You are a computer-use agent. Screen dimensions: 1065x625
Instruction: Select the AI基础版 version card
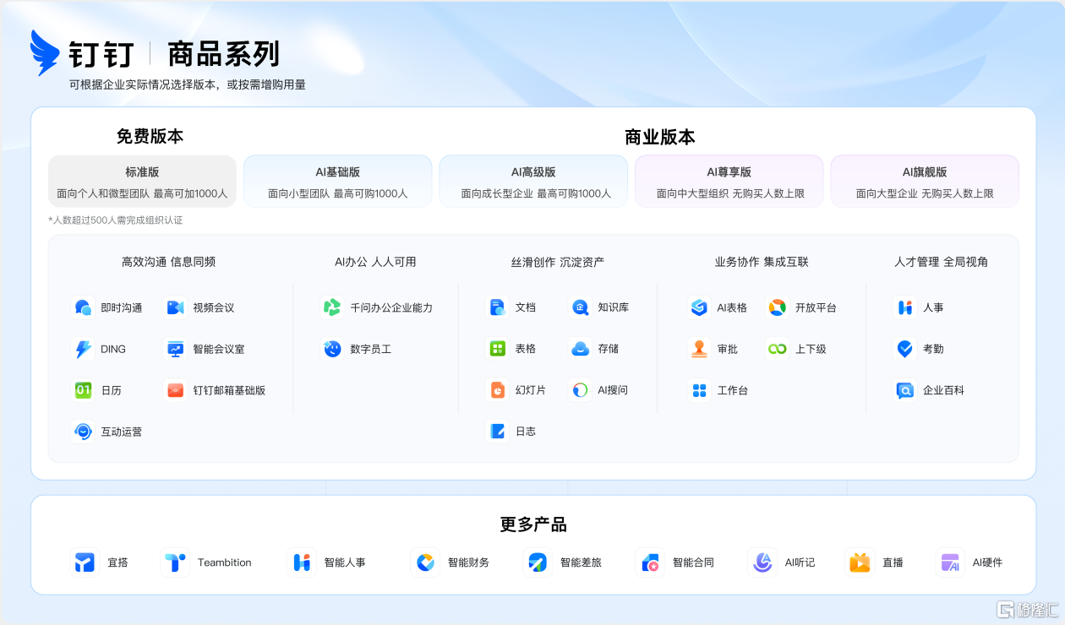338,182
